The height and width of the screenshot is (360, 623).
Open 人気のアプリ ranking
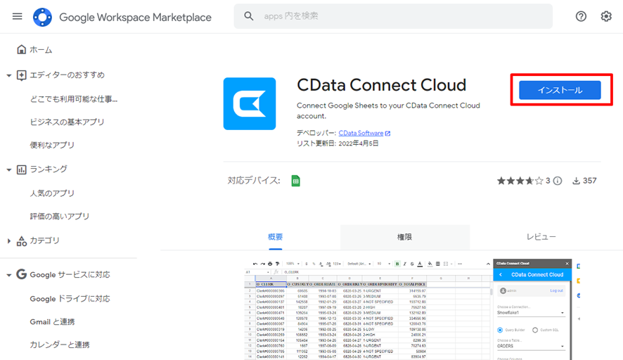click(x=52, y=193)
